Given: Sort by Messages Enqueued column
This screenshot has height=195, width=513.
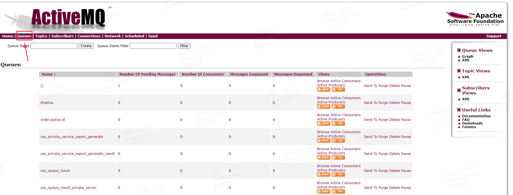Looking at the screenshot, I should click(249, 74).
